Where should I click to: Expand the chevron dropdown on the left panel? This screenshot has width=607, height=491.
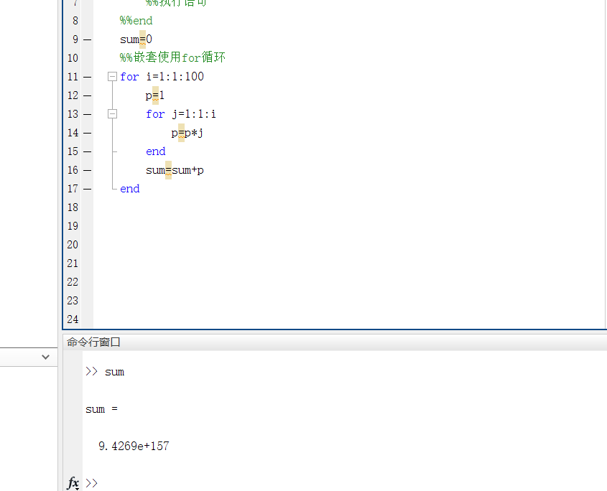(x=45, y=357)
